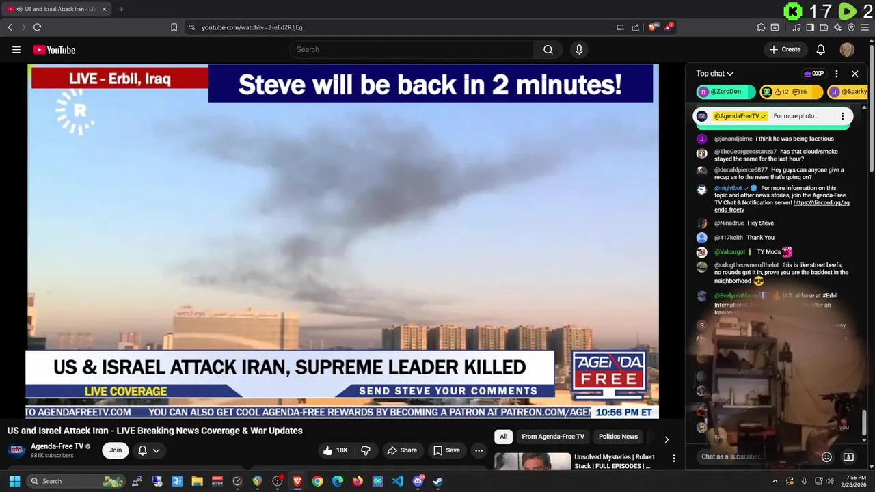Click in the YouTube search field
Viewport: 875px width, 492px height.
click(412, 49)
